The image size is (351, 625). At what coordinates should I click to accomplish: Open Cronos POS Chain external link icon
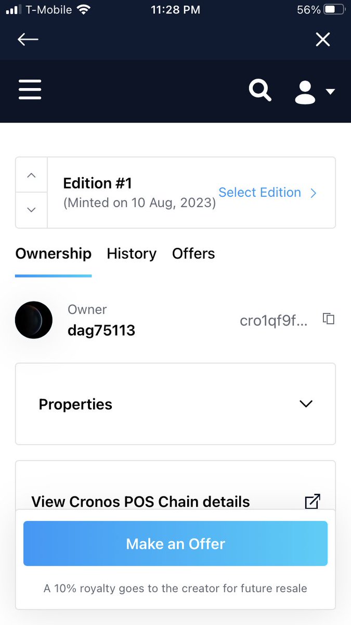coord(312,502)
